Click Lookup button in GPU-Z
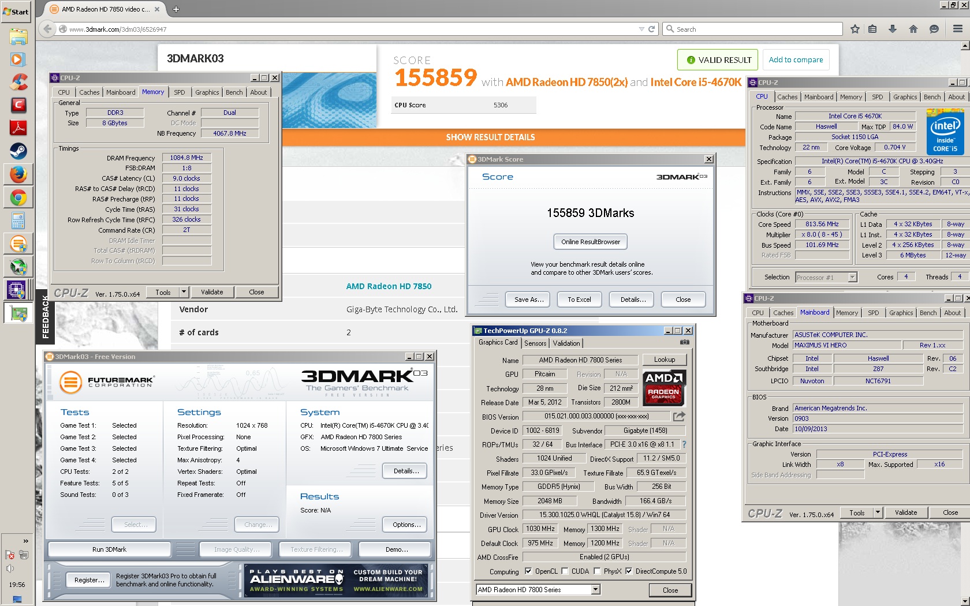Image resolution: width=970 pixels, height=606 pixels. pyautogui.click(x=665, y=360)
